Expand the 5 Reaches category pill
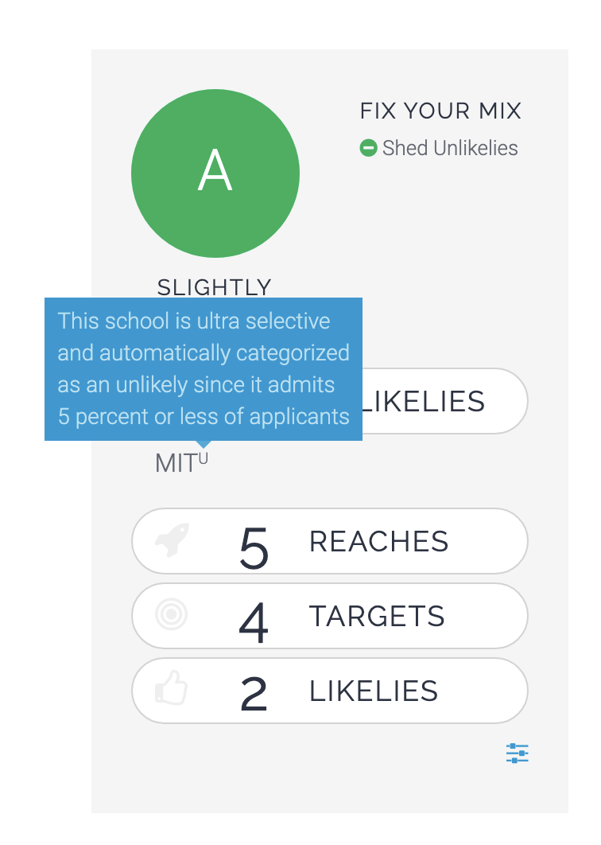Viewport: 601px width, 845px height. coord(330,541)
